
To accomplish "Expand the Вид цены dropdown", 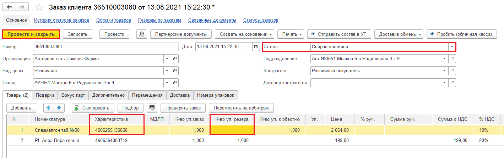I will (x=167, y=71).
